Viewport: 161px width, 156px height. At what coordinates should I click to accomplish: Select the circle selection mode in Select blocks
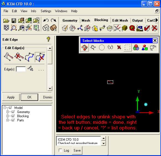[102, 47]
